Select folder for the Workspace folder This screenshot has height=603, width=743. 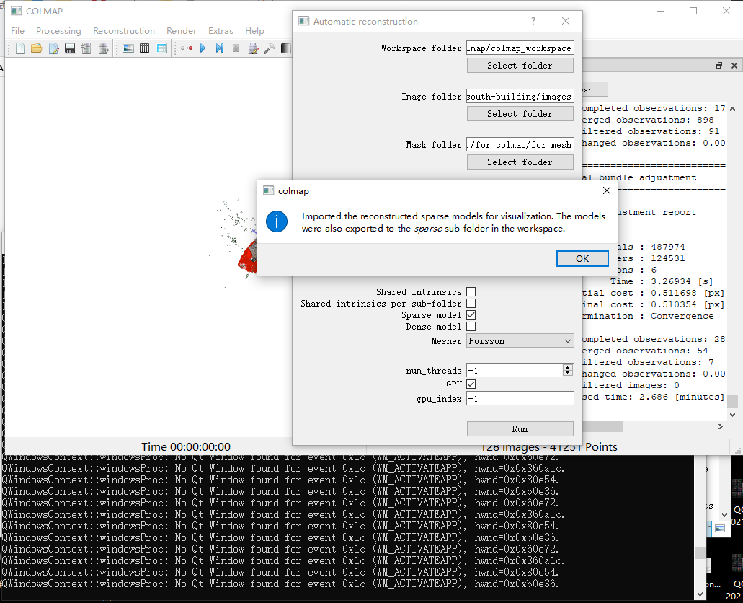[520, 66]
